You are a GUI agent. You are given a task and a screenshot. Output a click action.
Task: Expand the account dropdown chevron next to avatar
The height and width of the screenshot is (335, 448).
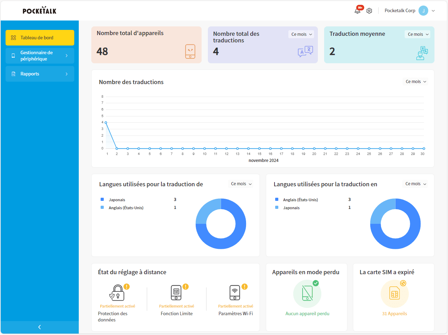pos(433,11)
